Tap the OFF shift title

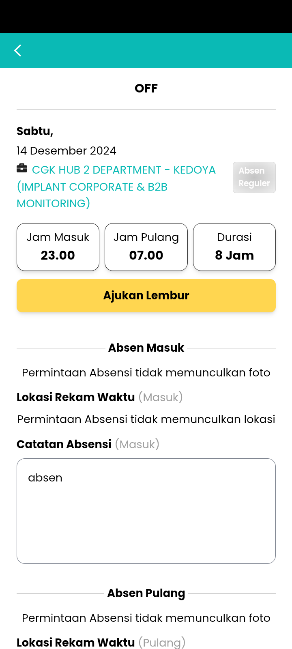(x=146, y=88)
